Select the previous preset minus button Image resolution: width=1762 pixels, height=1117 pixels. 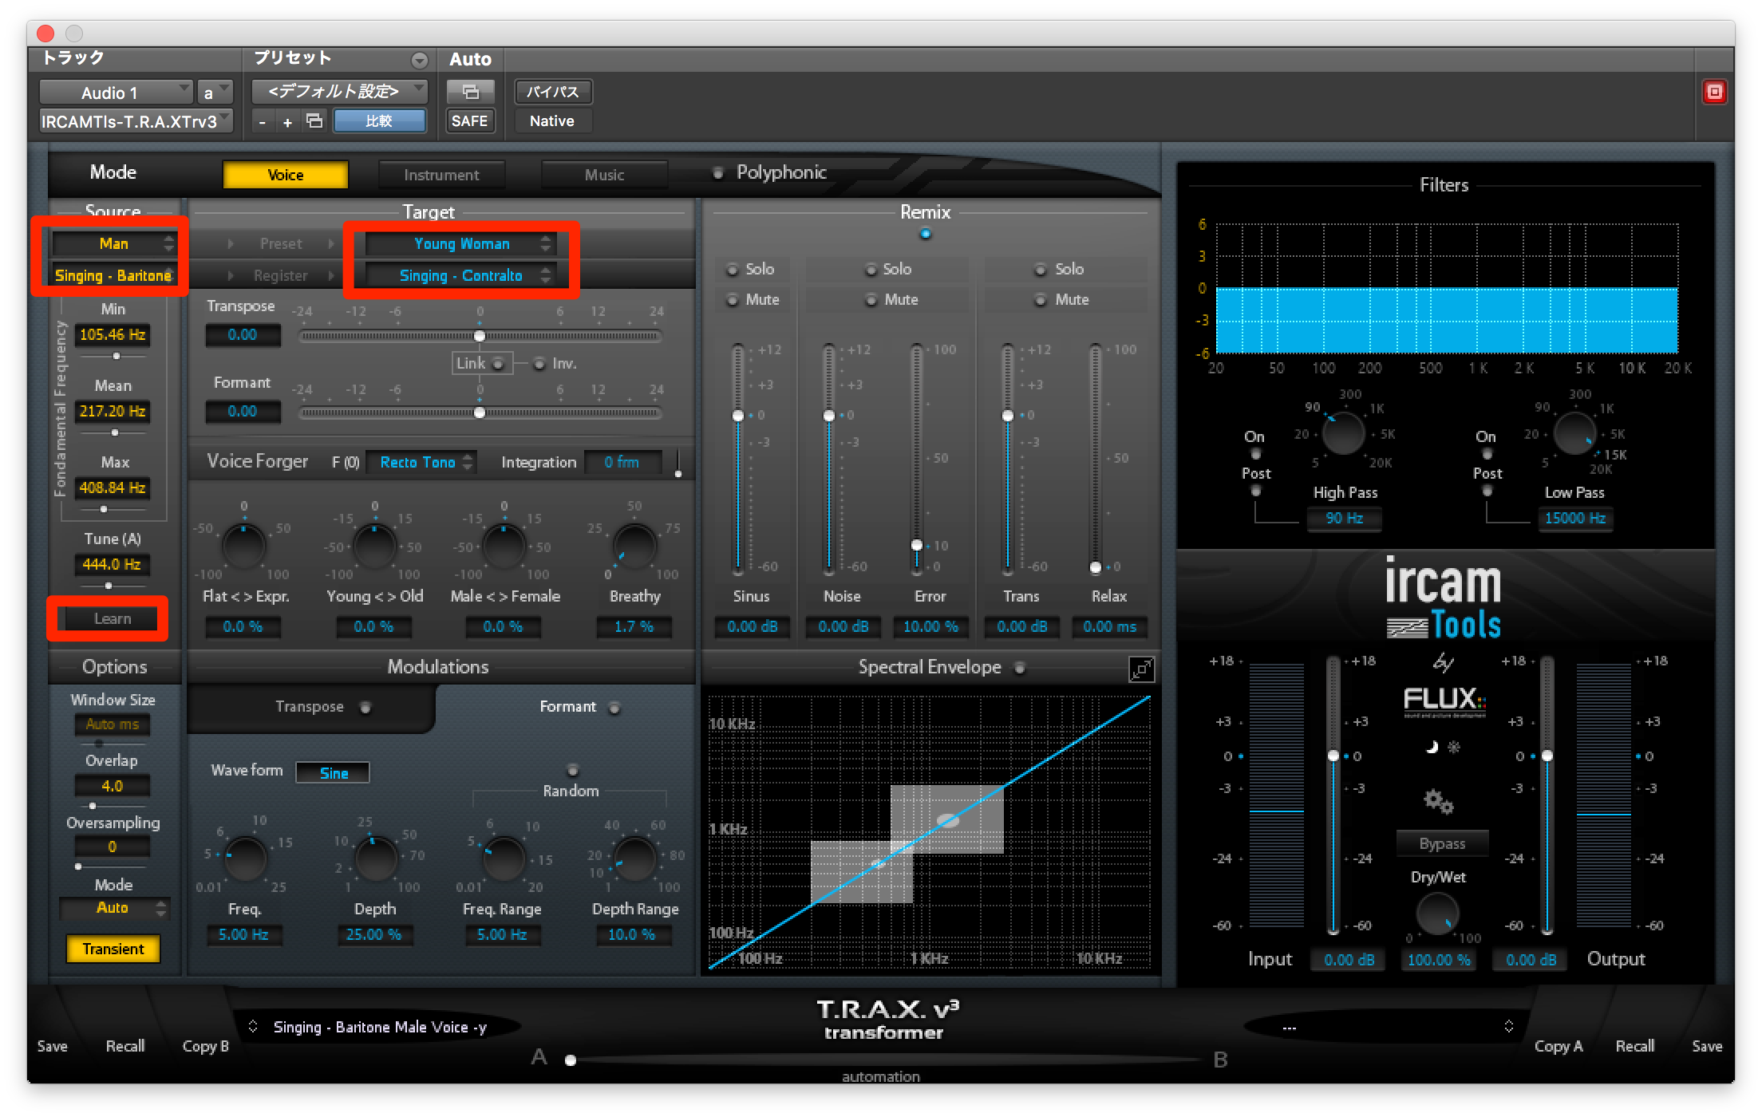262,122
